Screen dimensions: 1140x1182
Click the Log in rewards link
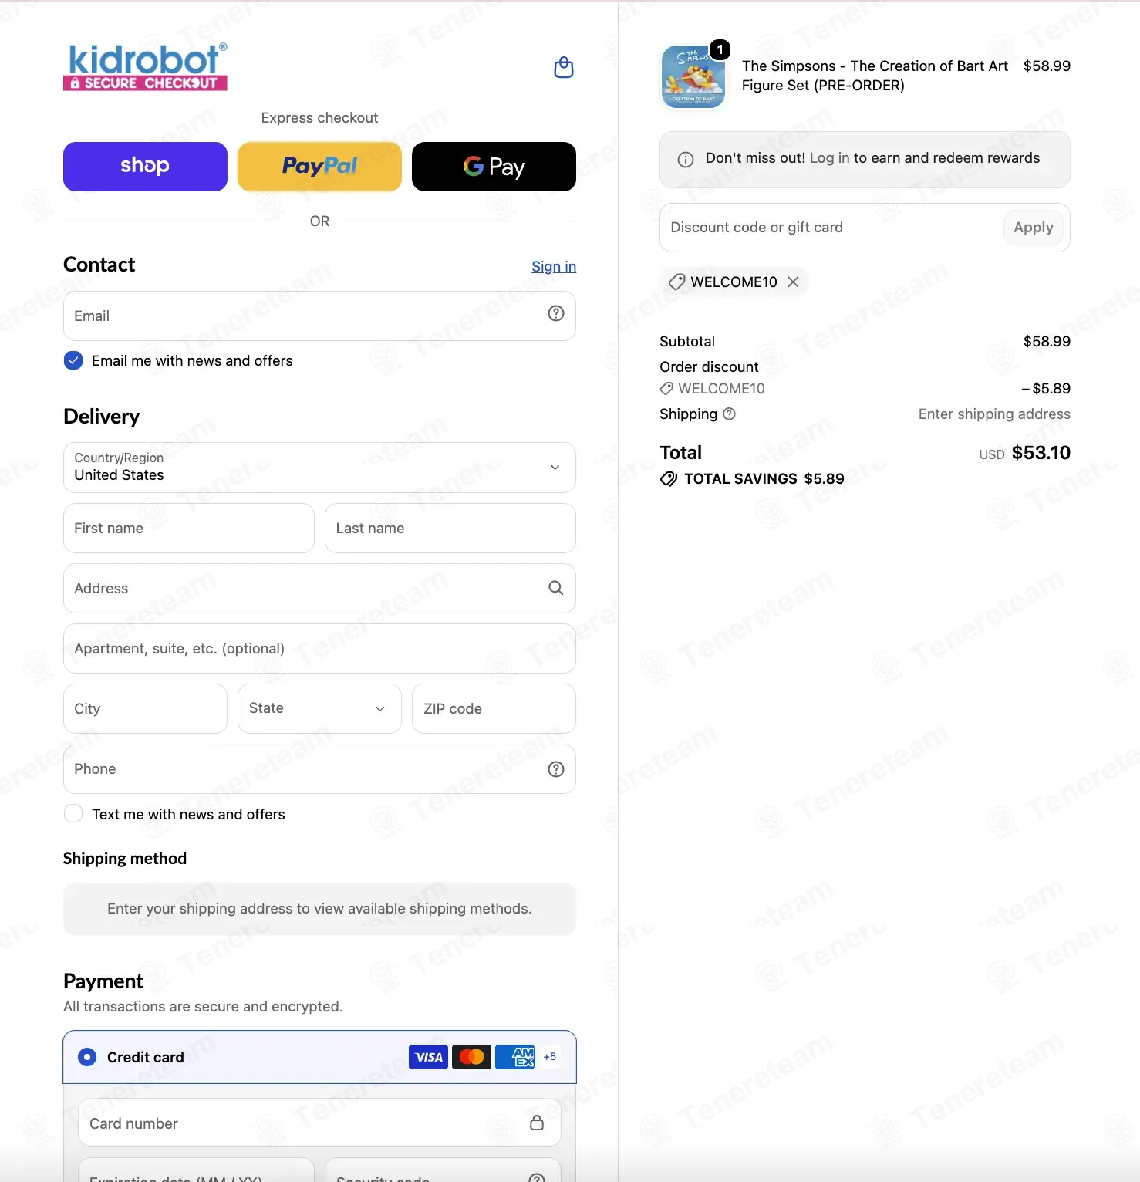[829, 158]
